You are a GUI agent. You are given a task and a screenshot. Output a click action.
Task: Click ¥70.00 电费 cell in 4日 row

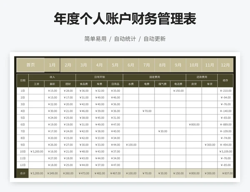tap(147, 111)
